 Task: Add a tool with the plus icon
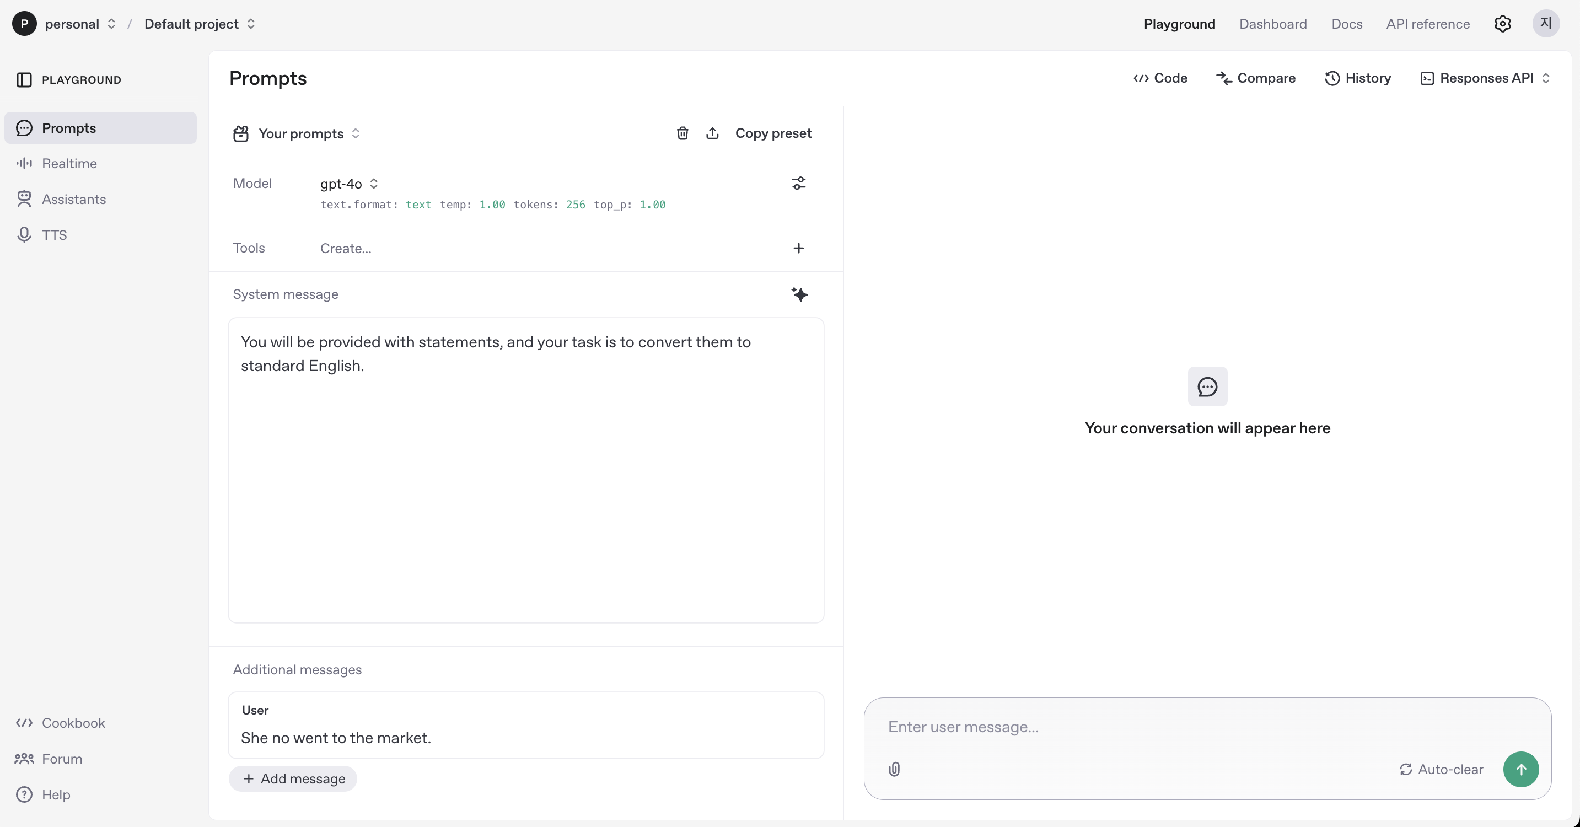pyautogui.click(x=798, y=248)
